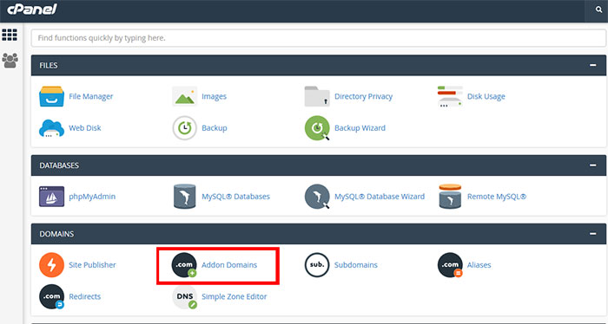Open the File Manager link
This screenshot has width=608, height=324.
click(x=91, y=96)
